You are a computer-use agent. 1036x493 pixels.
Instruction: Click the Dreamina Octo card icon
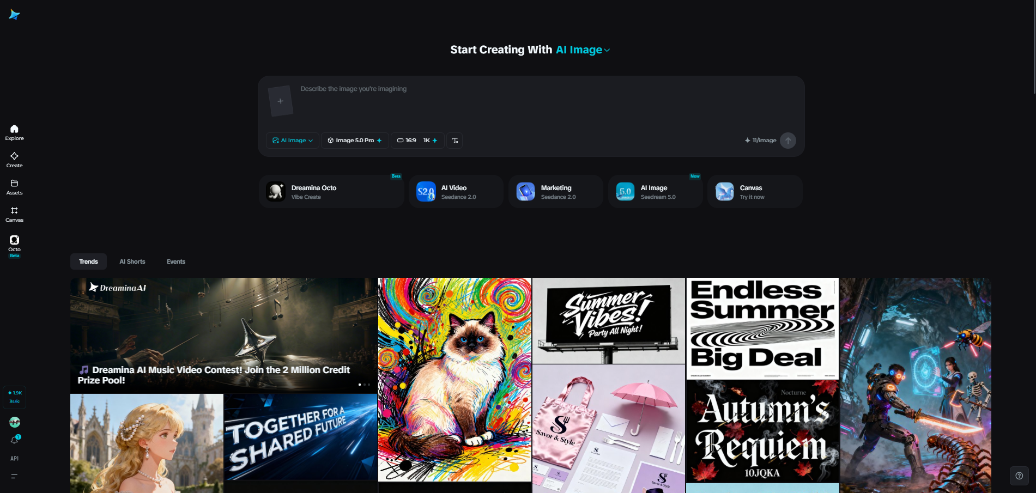[x=276, y=192]
